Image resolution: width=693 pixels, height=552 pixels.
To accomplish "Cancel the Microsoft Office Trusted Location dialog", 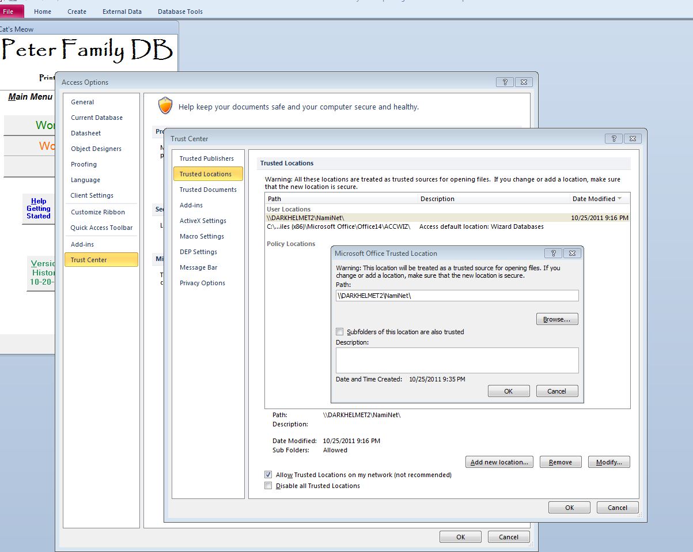I will [x=557, y=391].
